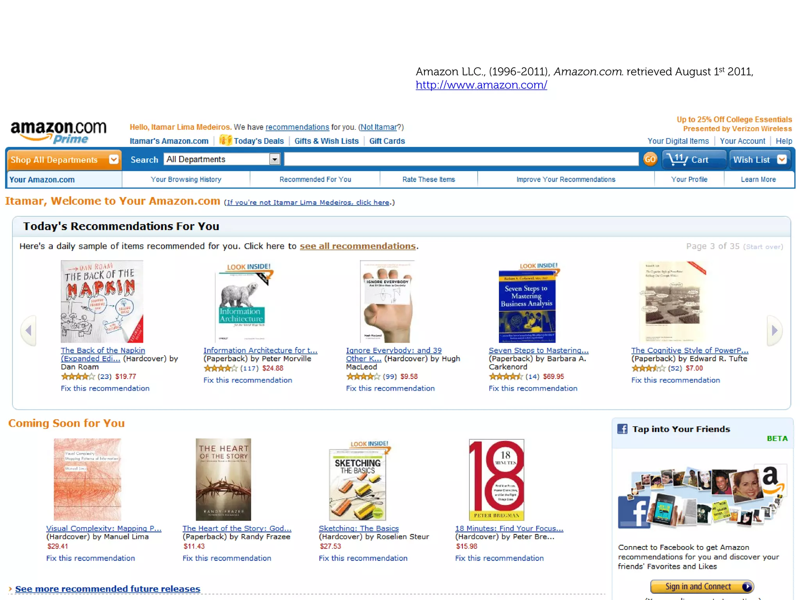Image resolution: width=800 pixels, height=600 pixels.
Task: Expand the Shop All Departments dropdown
Action: tap(114, 159)
